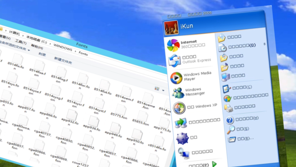This screenshot has height=167, width=296.
Task: Select the cga40737.fon file
Action: (43, 130)
